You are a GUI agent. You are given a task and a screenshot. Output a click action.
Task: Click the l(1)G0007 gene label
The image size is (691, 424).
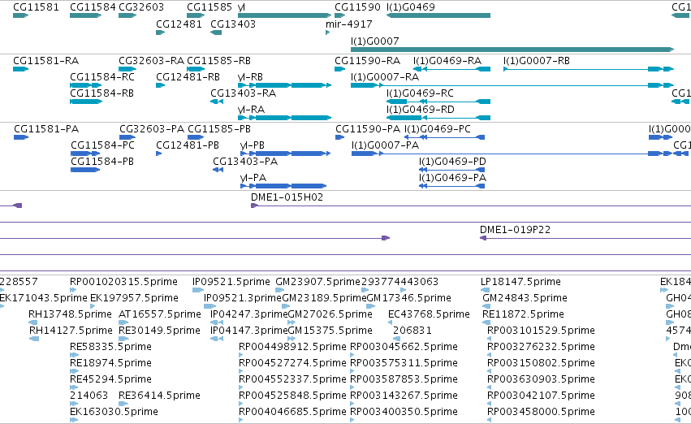[375, 41]
